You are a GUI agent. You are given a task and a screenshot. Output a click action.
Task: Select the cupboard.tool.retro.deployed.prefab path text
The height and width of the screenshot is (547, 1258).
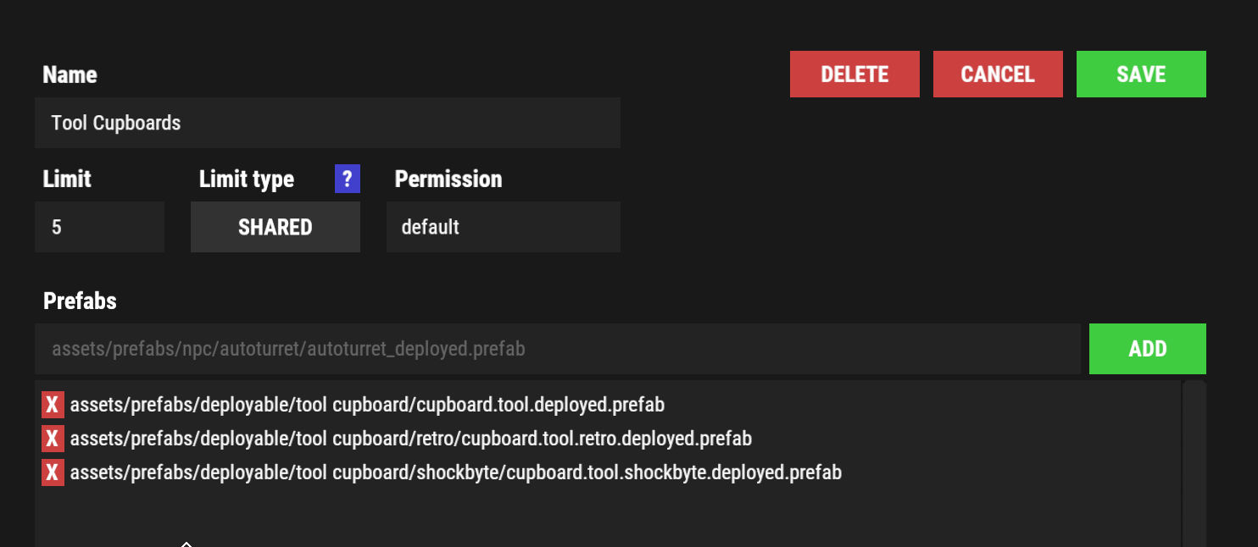(411, 439)
